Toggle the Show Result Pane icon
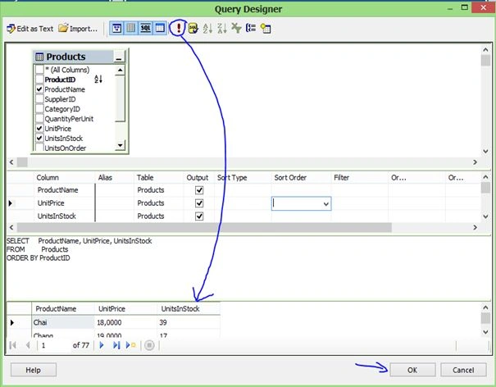The height and width of the screenshot is (387, 496). 160,28
